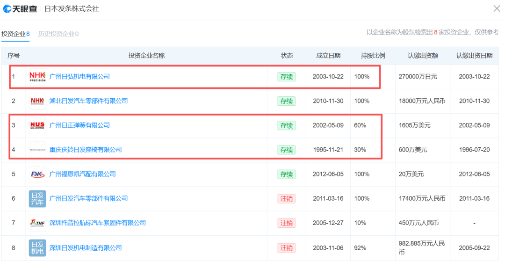The image size is (505, 261).
Task: Open 深圳日发机电制造有限公司 link
Action: pos(86,248)
